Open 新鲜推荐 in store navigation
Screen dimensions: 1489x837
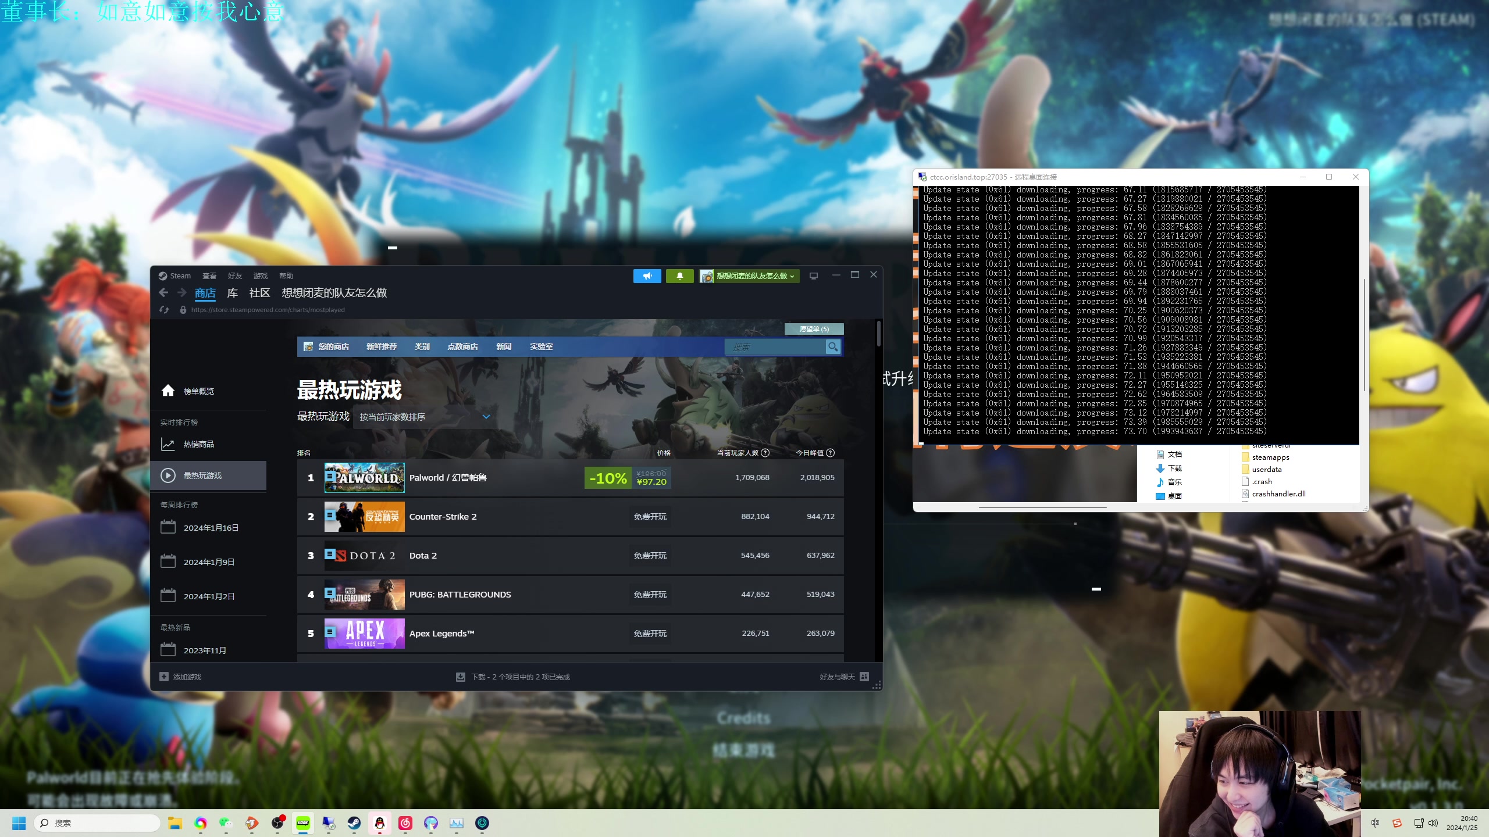[382, 346]
